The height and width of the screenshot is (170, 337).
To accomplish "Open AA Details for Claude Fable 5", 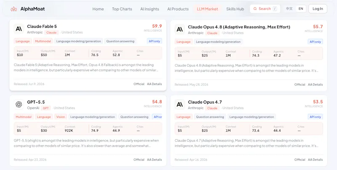I will point(154,84).
